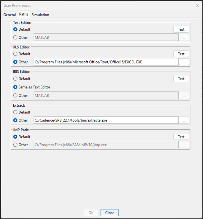Browse for Extract tool executable path
Image resolution: width=203 pixels, height=219 pixels.
click(184, 120)
